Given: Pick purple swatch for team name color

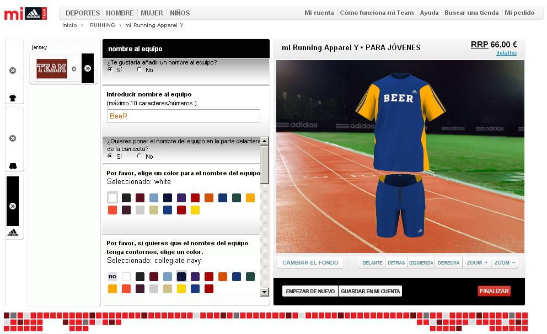Looking at the screenshot, I should (x=181, y=198).
